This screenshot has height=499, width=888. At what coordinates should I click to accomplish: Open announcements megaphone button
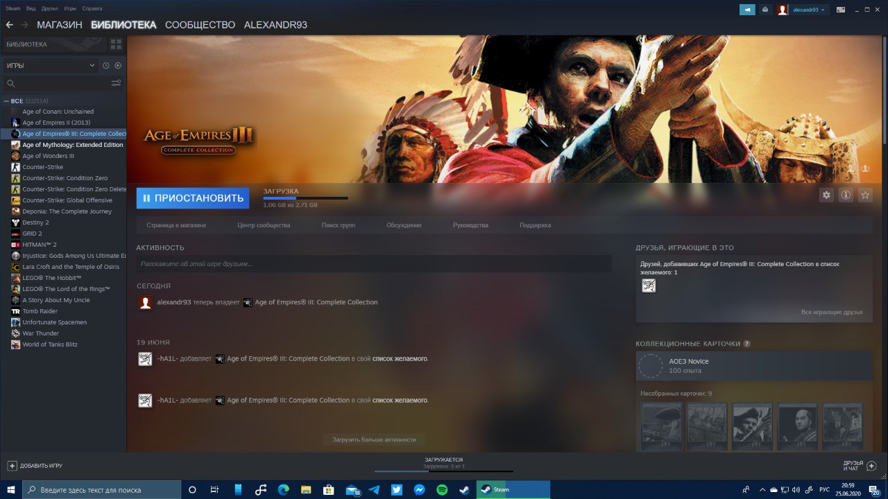coord(747,10)
